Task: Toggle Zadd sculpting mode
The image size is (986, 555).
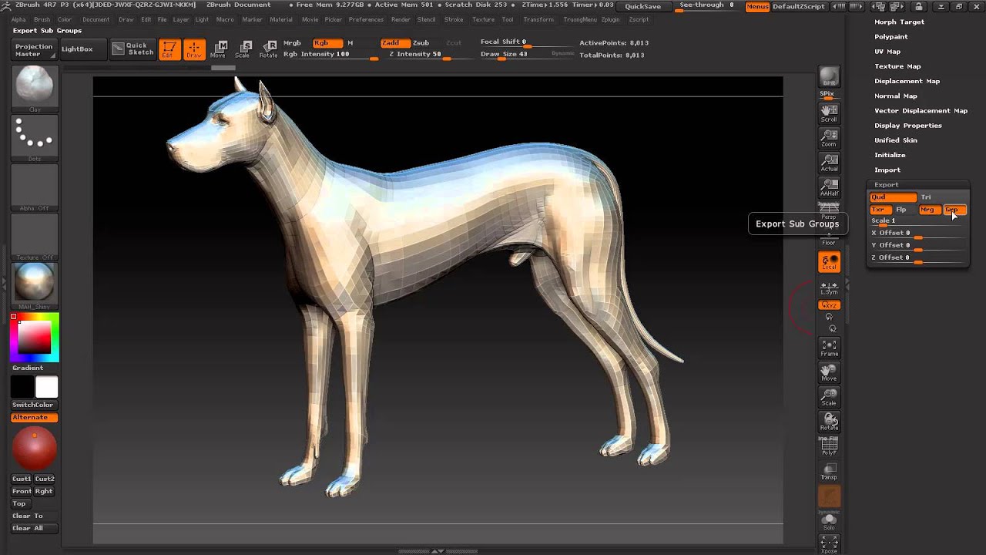Action: [x=394, y=43]
